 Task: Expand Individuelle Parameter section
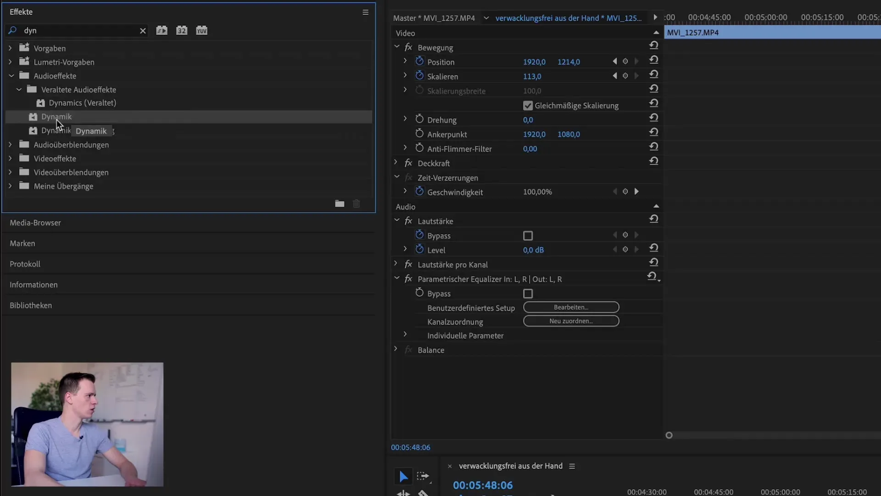[x=405, y=335]
